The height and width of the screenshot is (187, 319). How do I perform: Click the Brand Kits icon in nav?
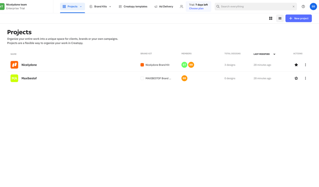pyautogui.click(x=91, y=6)
